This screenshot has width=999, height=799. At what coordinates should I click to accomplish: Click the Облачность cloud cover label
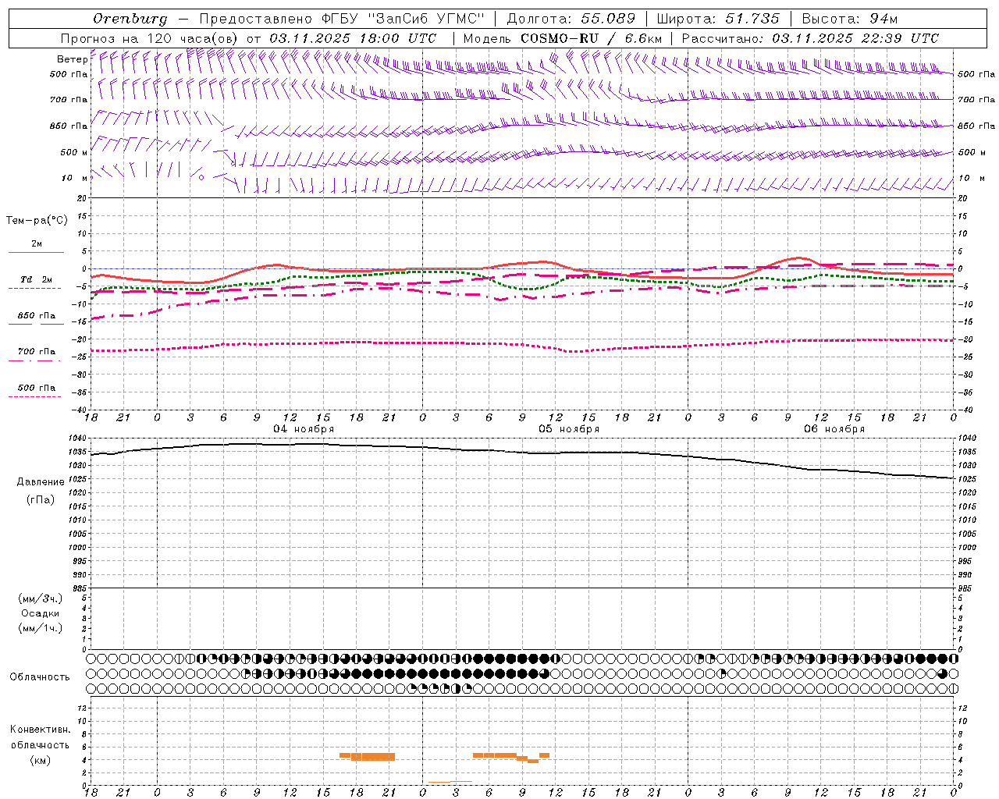(x=40, y=677)
